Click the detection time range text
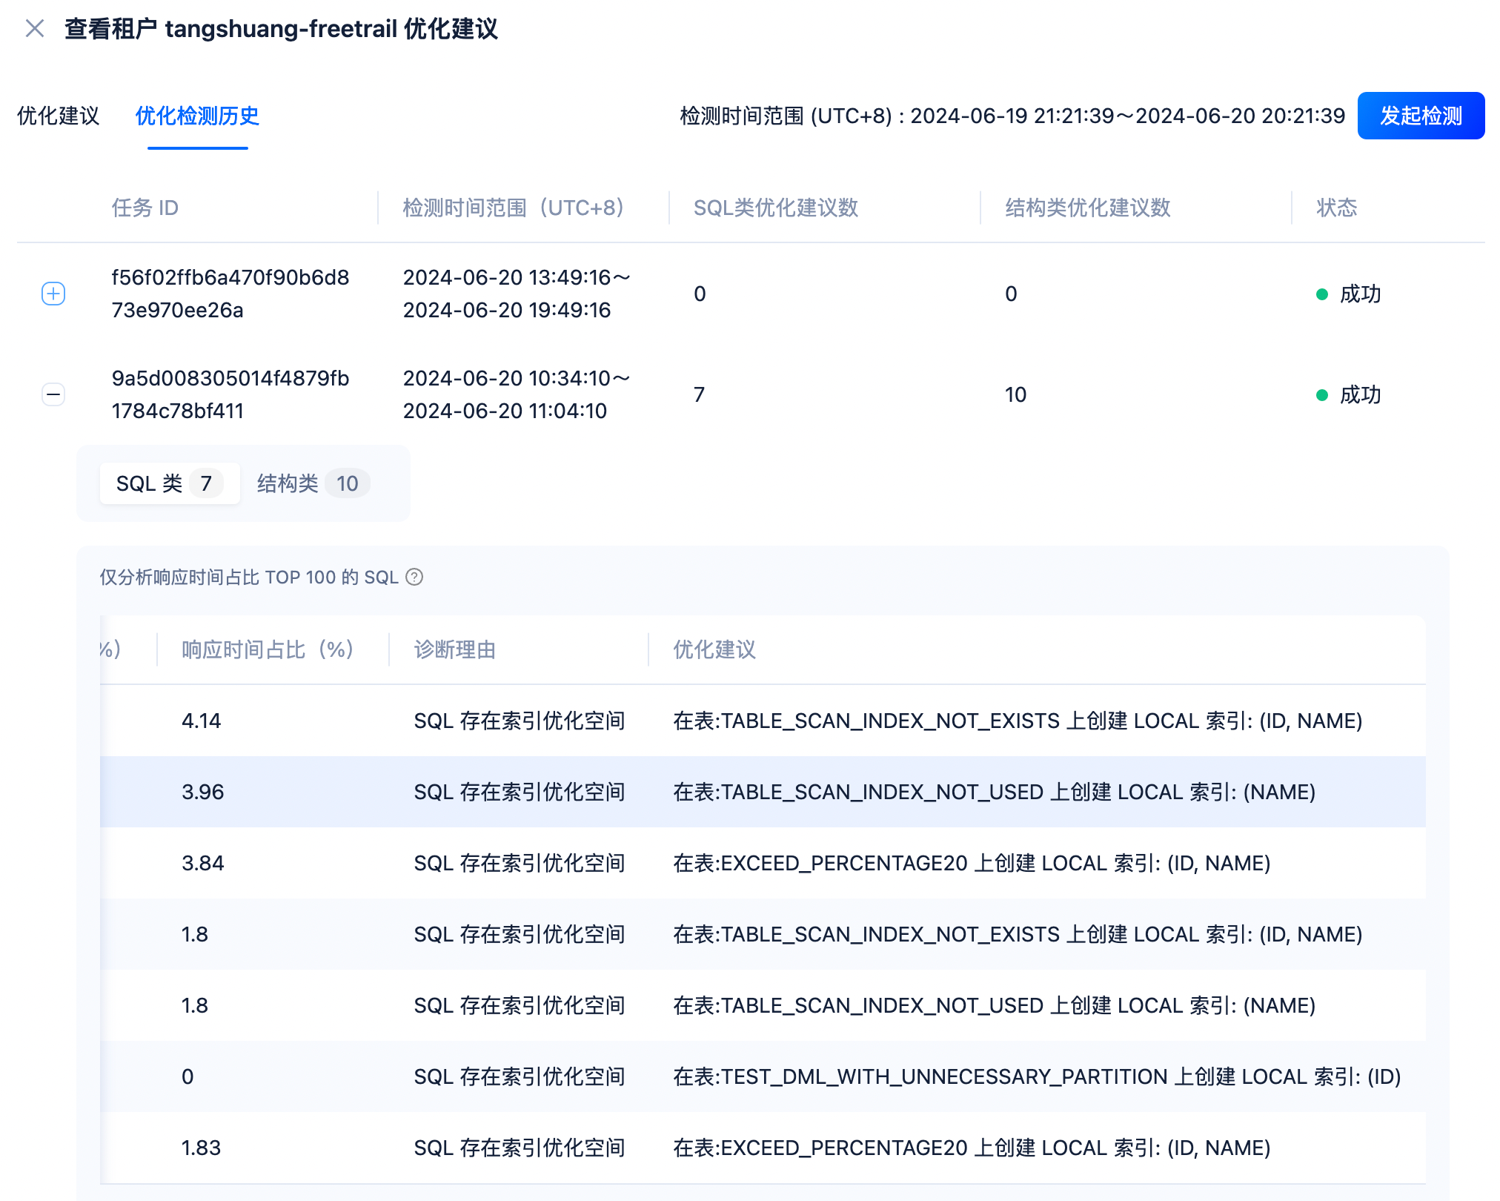Viewport: 1500px width, 1201px height. coord(1012,116)
